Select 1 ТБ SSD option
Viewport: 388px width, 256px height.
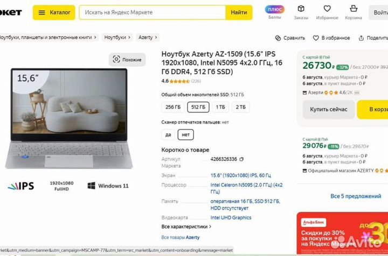(220, 107)
